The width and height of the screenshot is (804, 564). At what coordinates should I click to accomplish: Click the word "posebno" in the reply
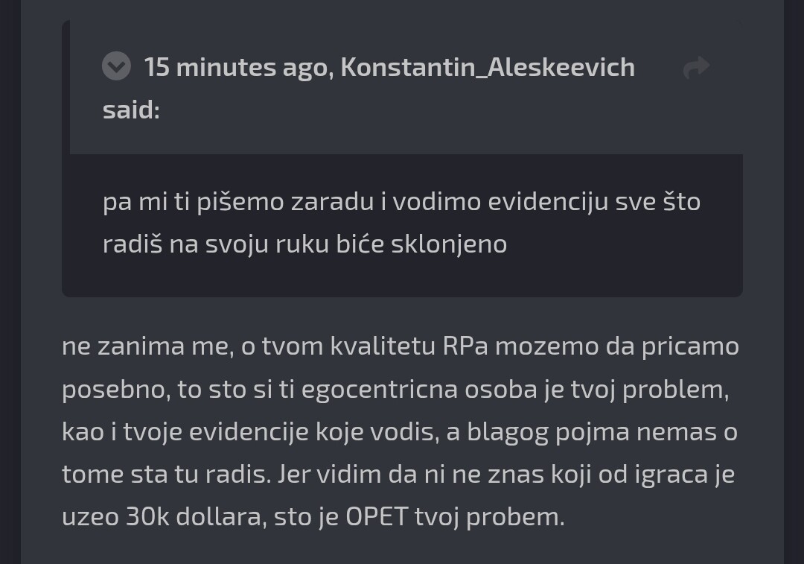coord(115,389)
